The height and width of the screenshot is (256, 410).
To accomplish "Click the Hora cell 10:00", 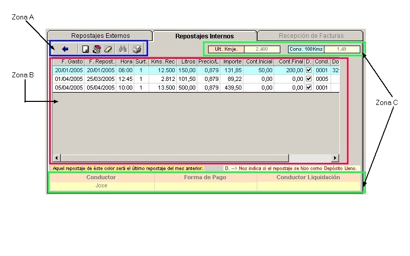I will [x=125, y=87].
